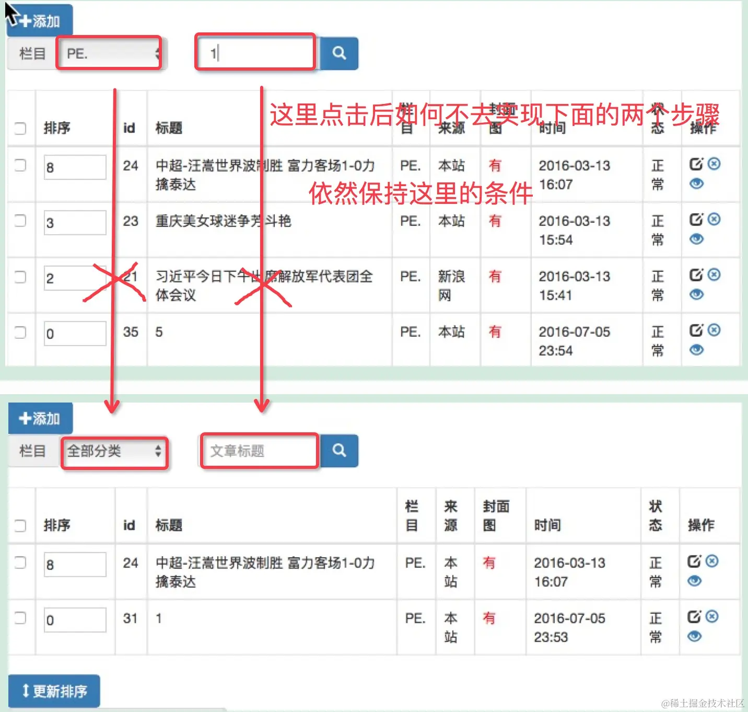
Task: Click 排序 column header in upper table
Action: coord(57,128)
